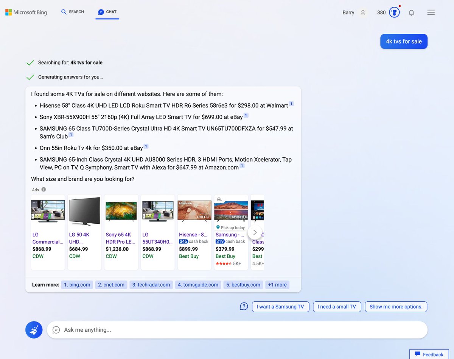Start a new topic with the broom icon
Viewport: 454px width, 359px height.
coord(34,329)
